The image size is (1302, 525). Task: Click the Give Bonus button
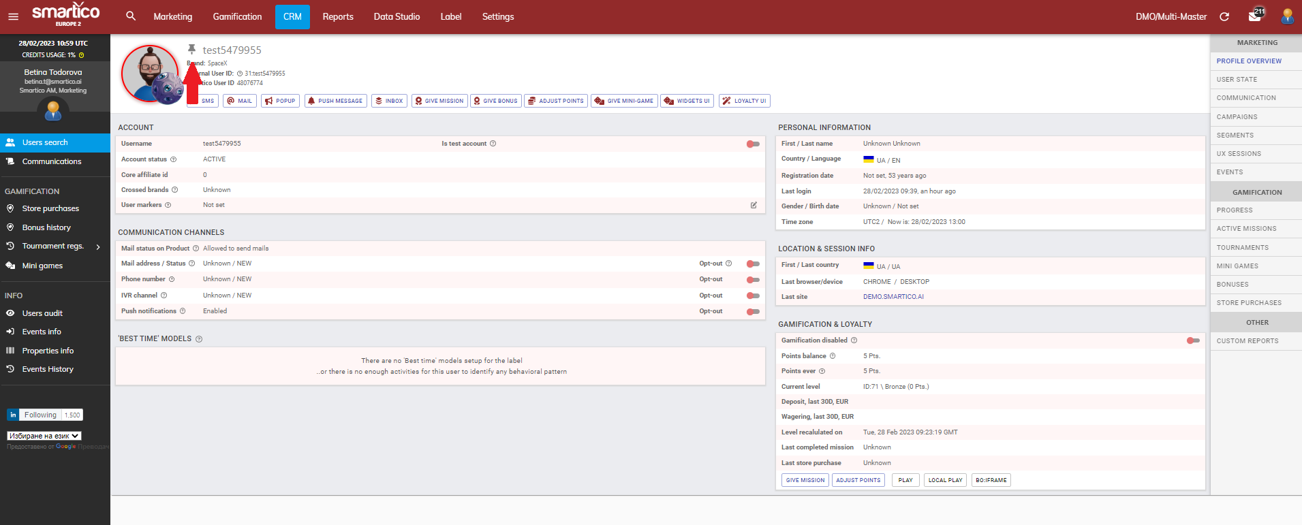tap(495, 101)
